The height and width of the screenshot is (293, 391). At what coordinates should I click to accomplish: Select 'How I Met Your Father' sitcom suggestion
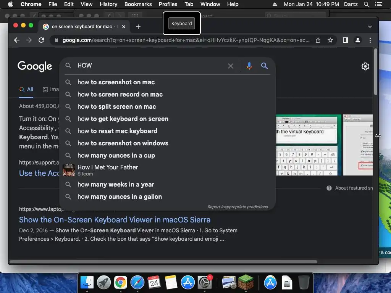point(167,170)
